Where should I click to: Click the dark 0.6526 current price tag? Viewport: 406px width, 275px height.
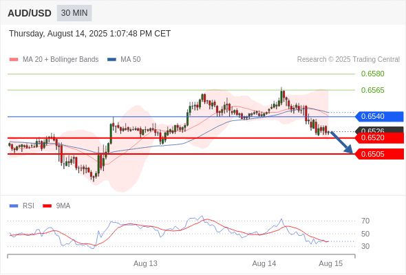[x=379, y=130]
